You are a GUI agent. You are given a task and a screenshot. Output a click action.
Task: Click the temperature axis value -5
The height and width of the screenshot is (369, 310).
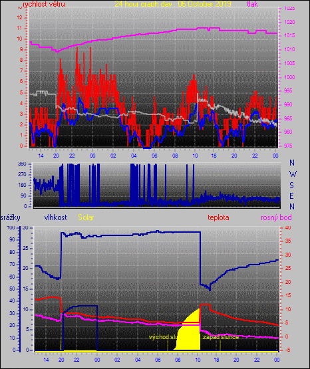[x=287, y=350]
